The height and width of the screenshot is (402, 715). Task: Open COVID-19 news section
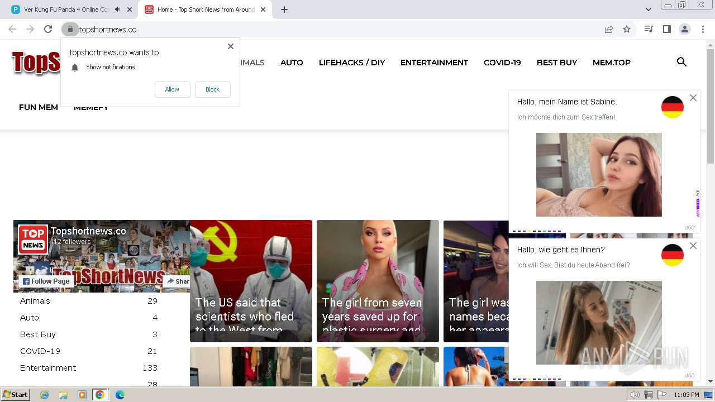(502, 63)
